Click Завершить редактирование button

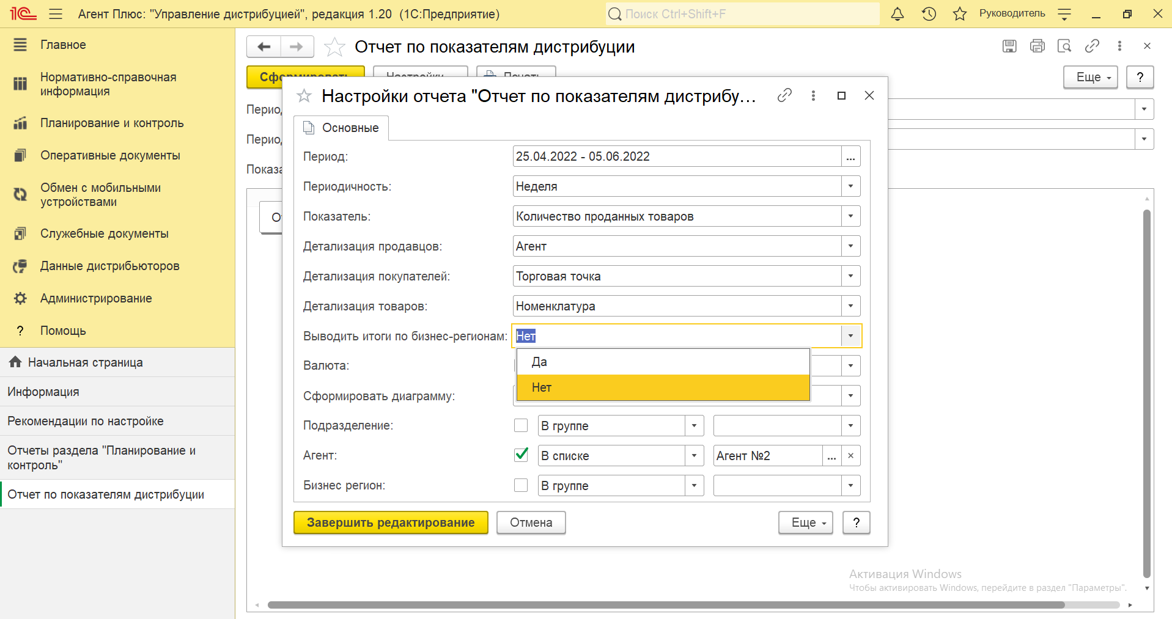click(x=391, y=522)
